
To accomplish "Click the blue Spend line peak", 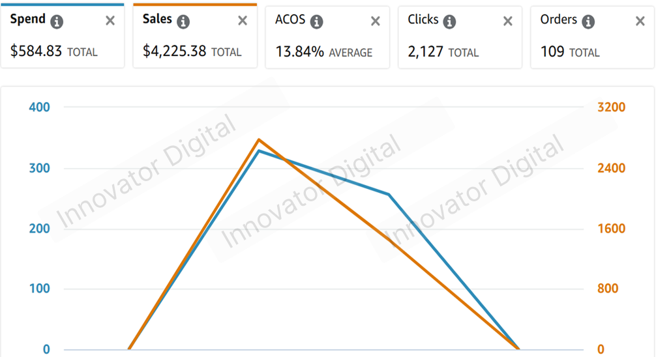I will pyautogui.click(x=259, y=151).
